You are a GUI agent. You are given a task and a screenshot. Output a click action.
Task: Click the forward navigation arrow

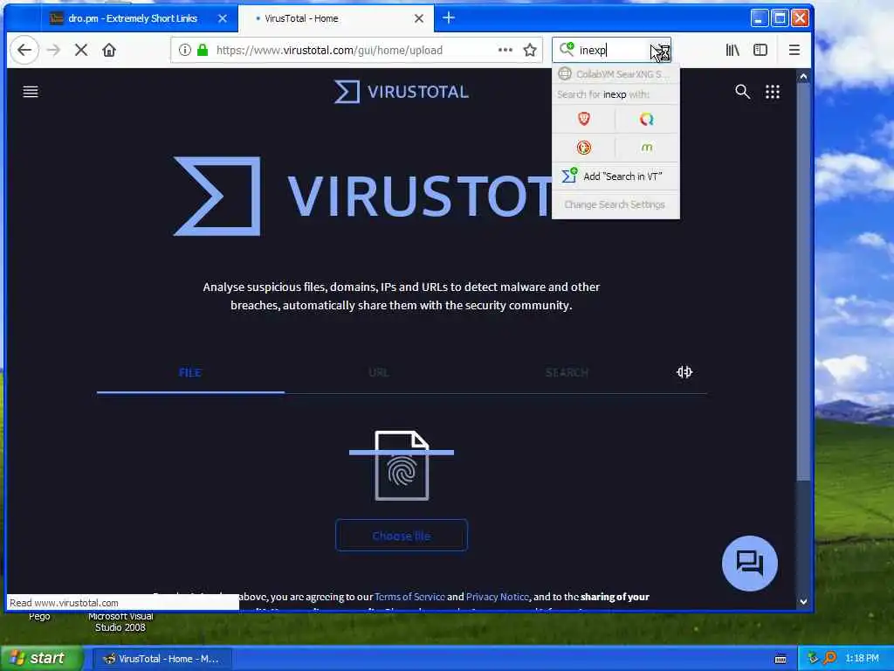(53, 50)
